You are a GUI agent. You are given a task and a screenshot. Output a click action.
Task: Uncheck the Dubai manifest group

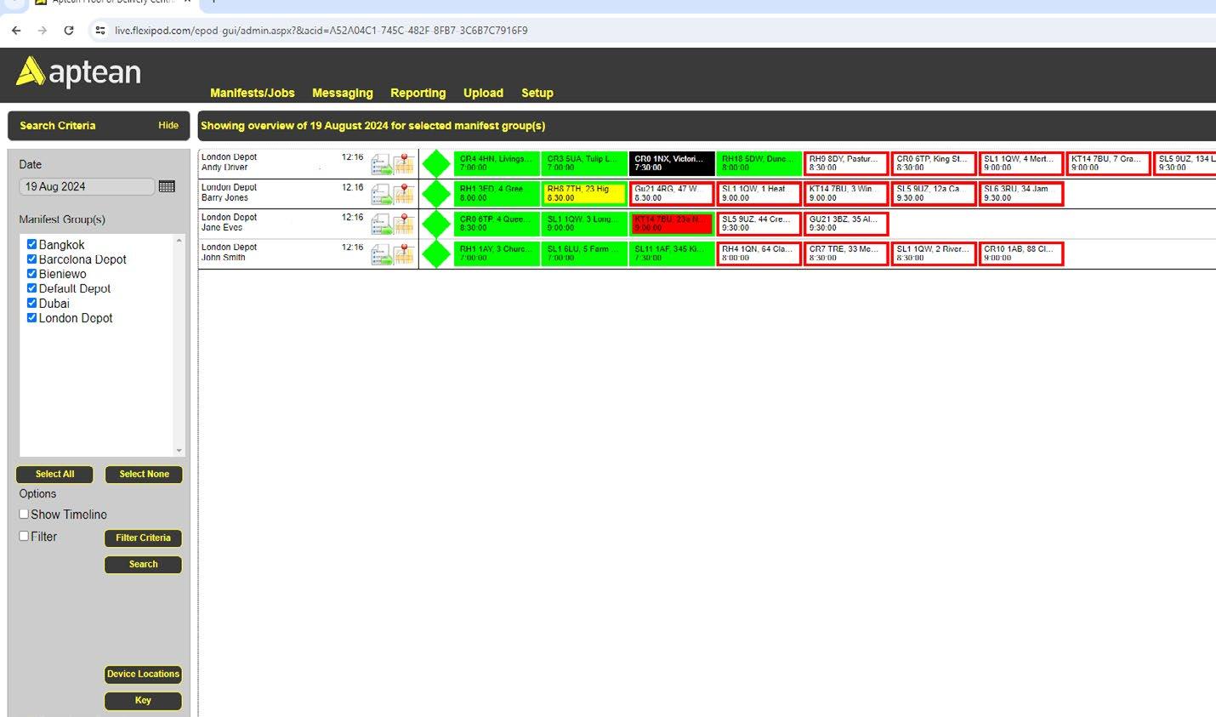point(31,303)
